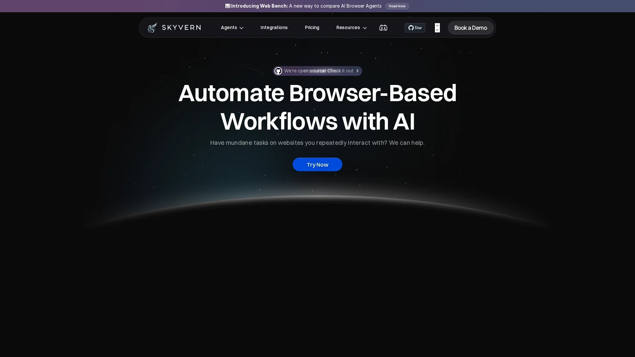The image size is (635, 357).
Task: Click the down arrow of the small stepper
Action: (x=437, y=30)
